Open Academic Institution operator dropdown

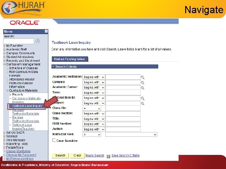[94, 77]
